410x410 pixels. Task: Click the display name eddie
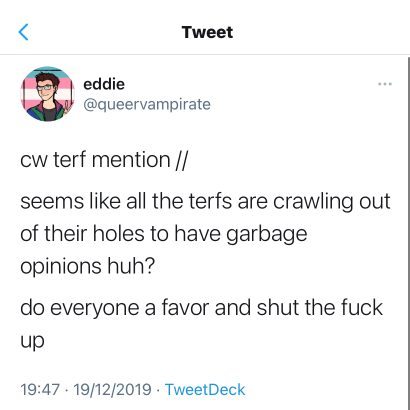coord(104,84)
